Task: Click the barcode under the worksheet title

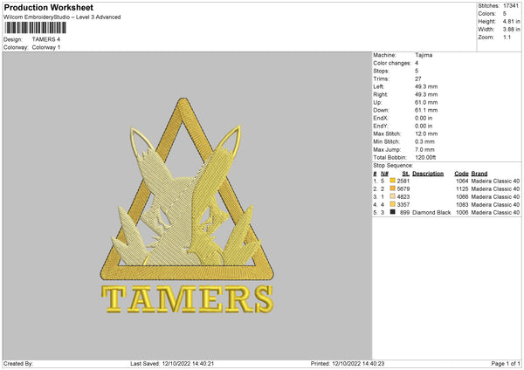Action: [x=35, y=28]
